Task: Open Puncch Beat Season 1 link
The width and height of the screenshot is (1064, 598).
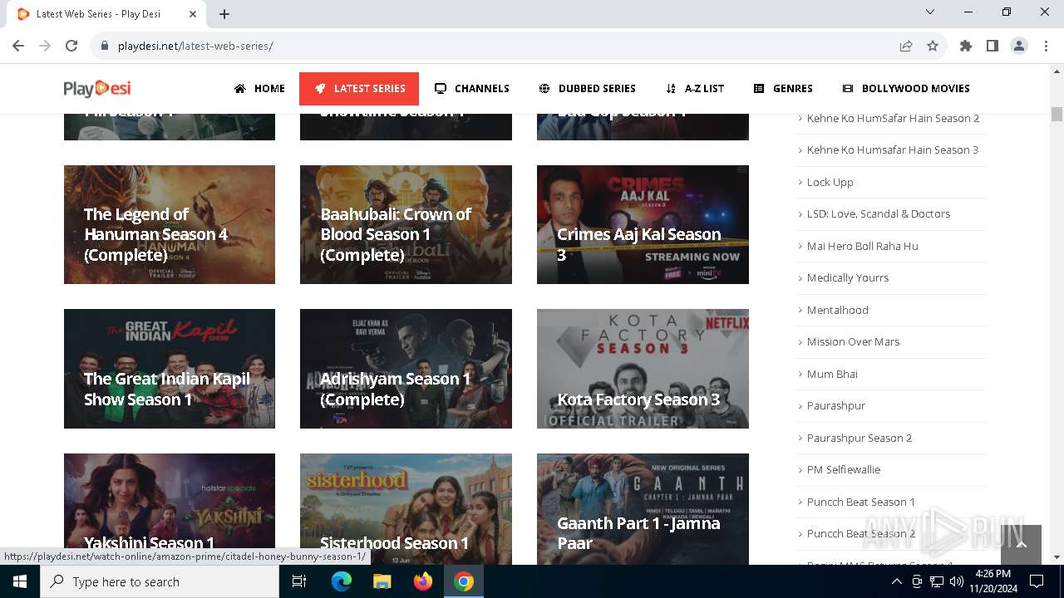Action: (x=860, y=502)
